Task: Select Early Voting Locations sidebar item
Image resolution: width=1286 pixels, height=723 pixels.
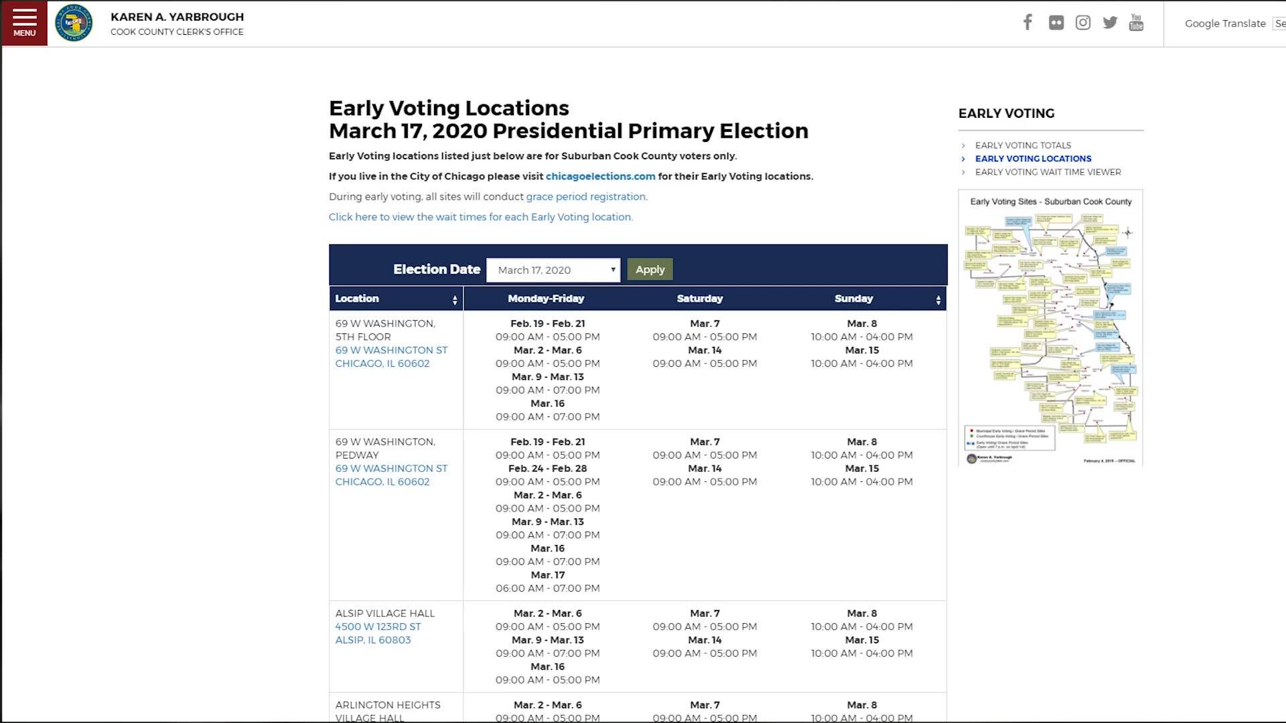Action: (x=1033, y=159)
